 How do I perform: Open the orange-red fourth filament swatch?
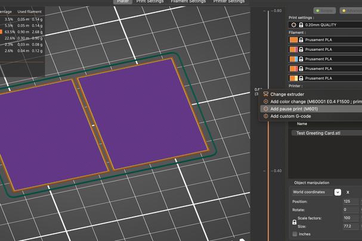pyautogui.click(x=293, y=68)
